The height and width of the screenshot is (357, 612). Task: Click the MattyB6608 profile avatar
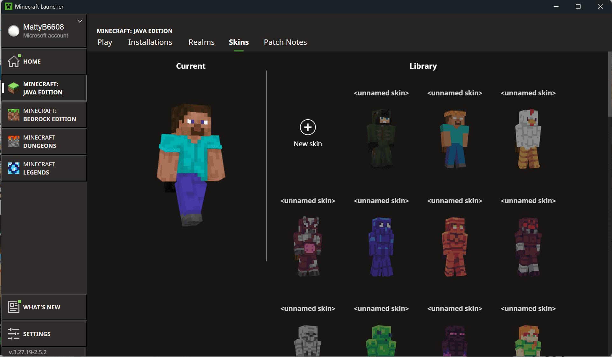tap(14, 31)
